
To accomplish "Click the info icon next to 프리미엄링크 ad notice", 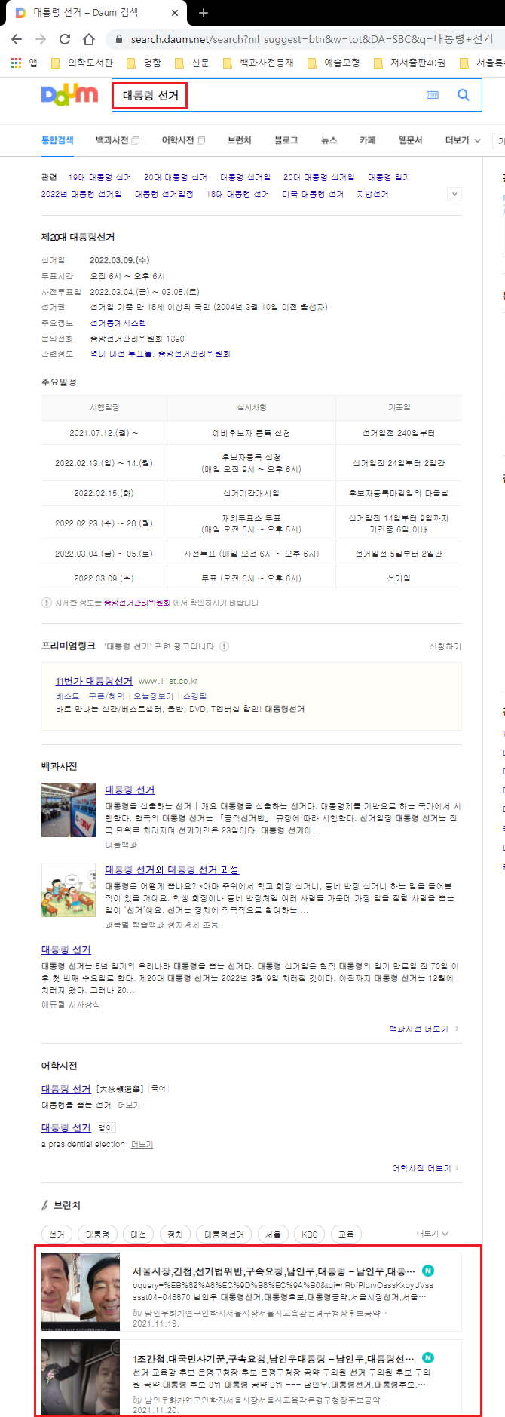I will [224, 646].
